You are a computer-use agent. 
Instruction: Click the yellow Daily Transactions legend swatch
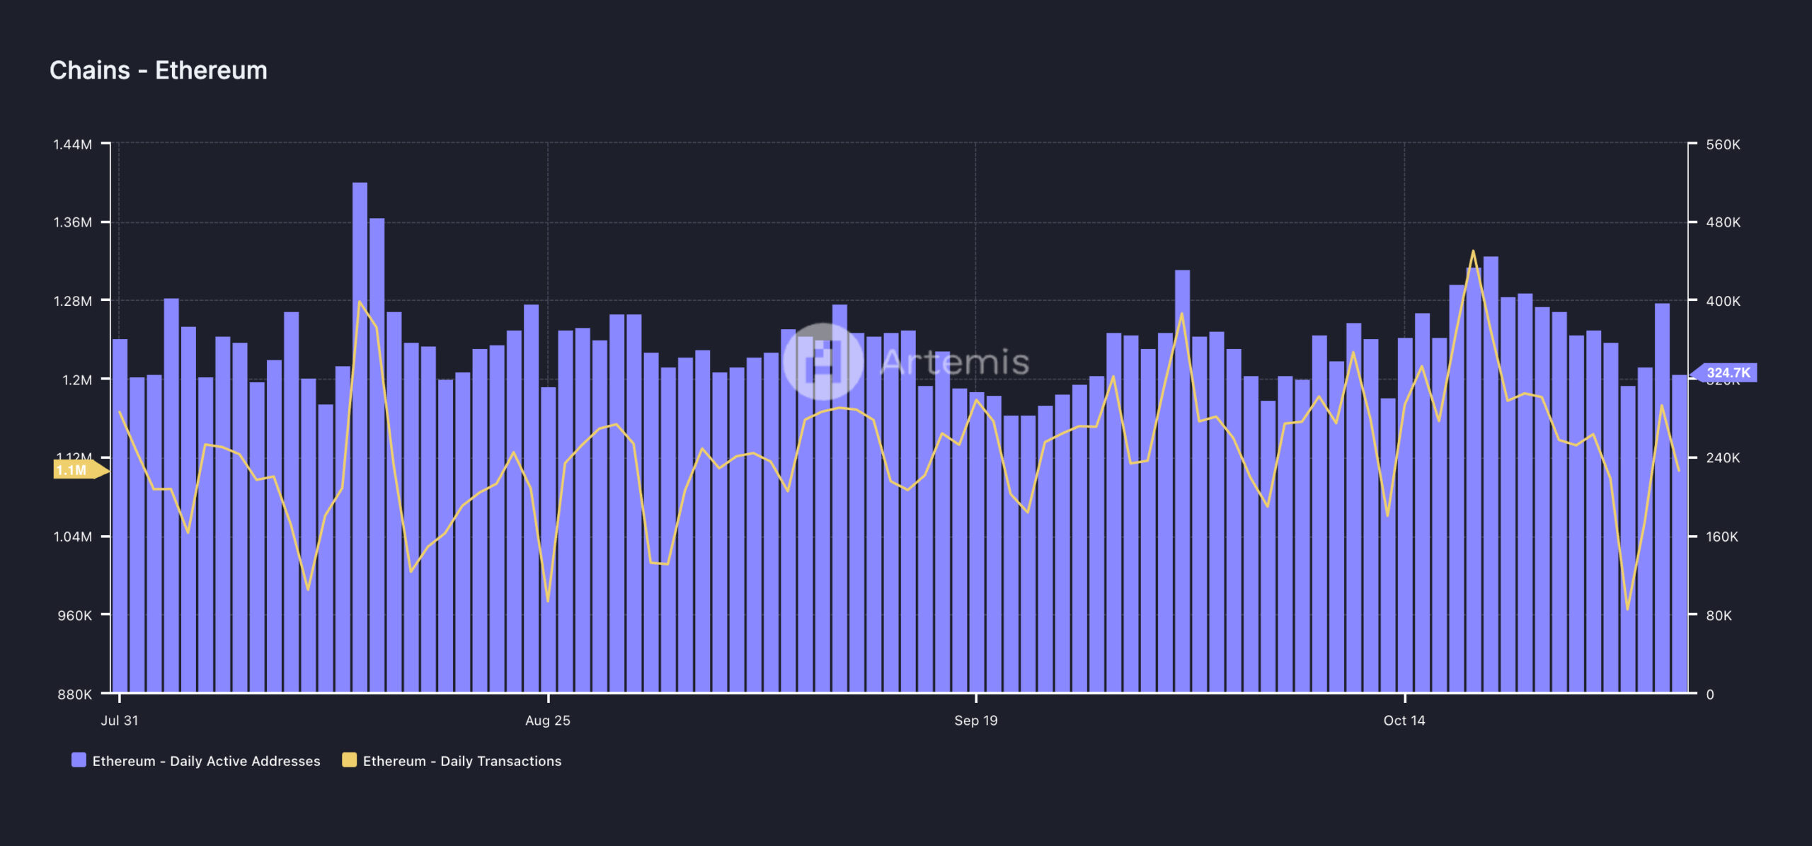[349, 760]
